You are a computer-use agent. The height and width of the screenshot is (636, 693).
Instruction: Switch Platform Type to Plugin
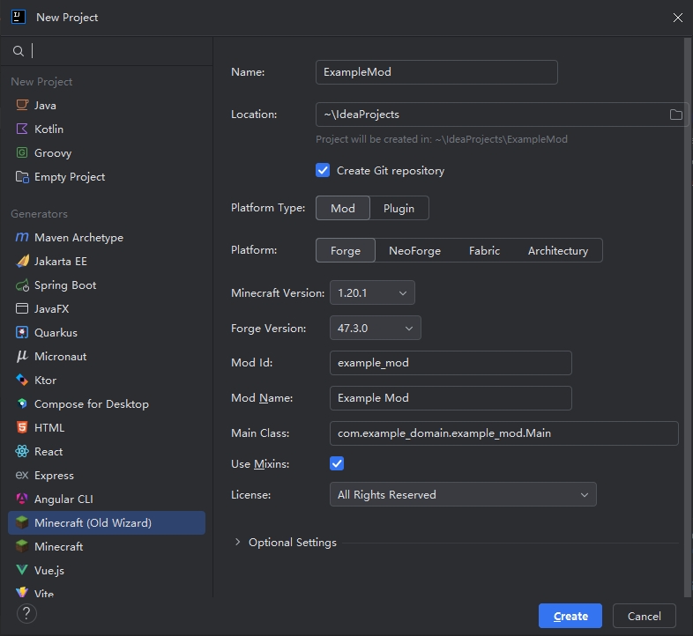tap(399, 209)
